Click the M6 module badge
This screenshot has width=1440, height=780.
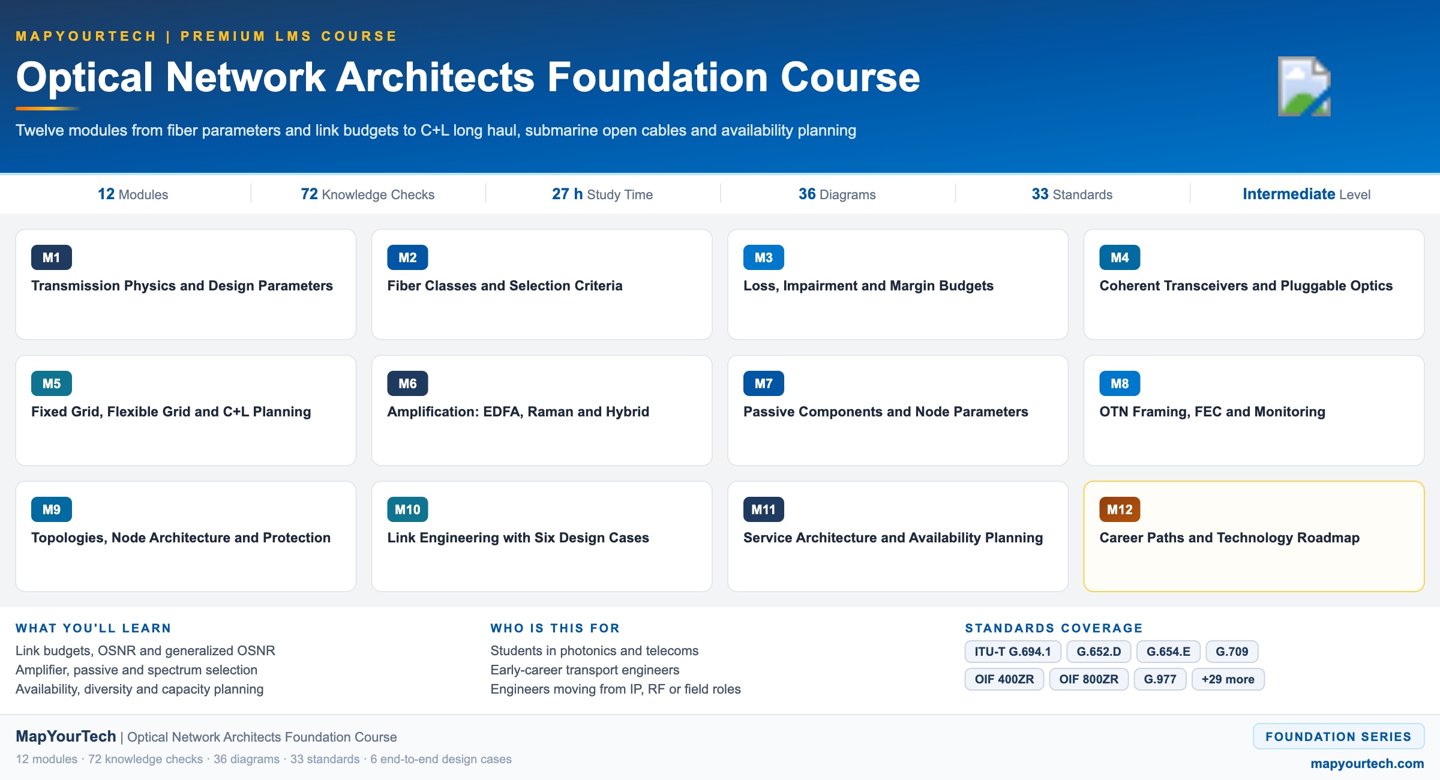click(x=407, y=383)
